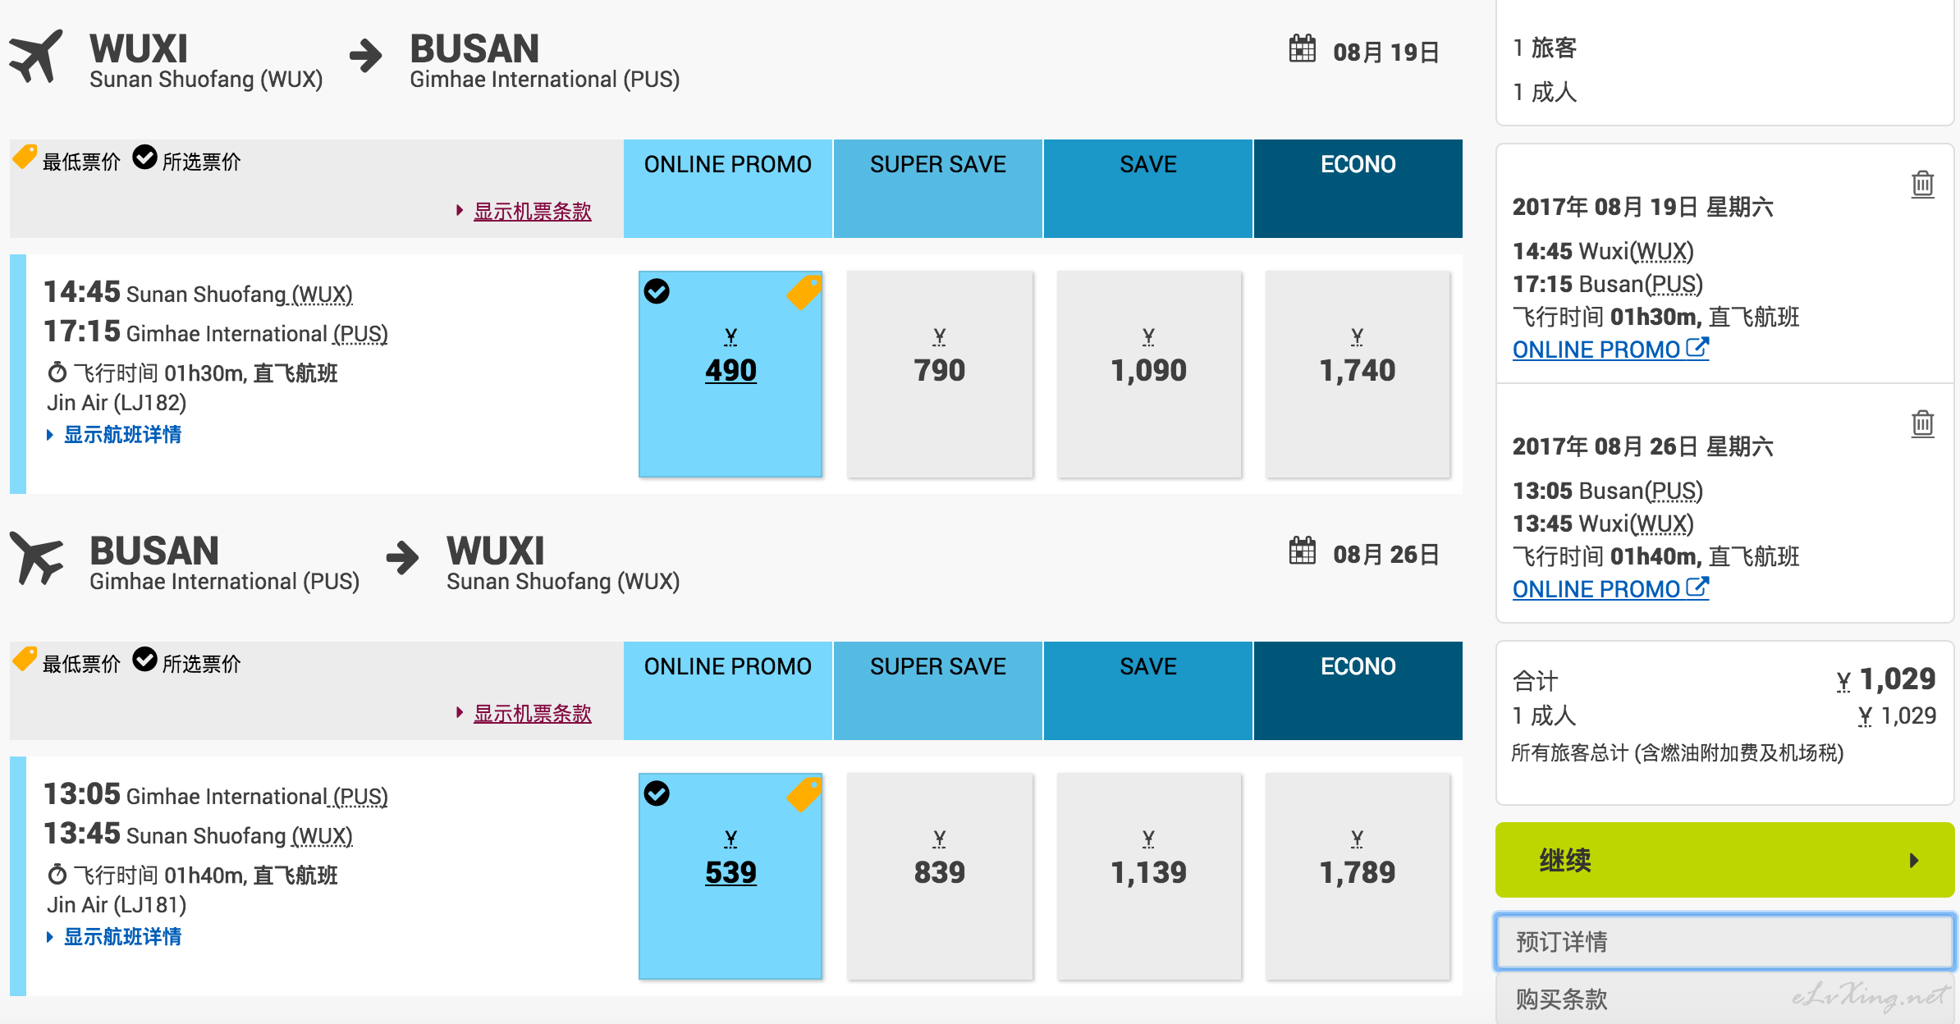The width and height of the screenshot is (1960, 1024).
Task: Select the ¥790 SUPER SAVE fare outbound
Action: tap(940, 374)
